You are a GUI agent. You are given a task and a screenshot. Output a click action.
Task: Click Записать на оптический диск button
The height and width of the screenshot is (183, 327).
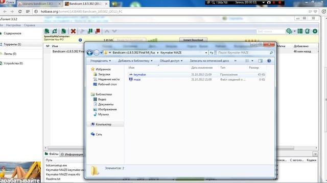209,61
